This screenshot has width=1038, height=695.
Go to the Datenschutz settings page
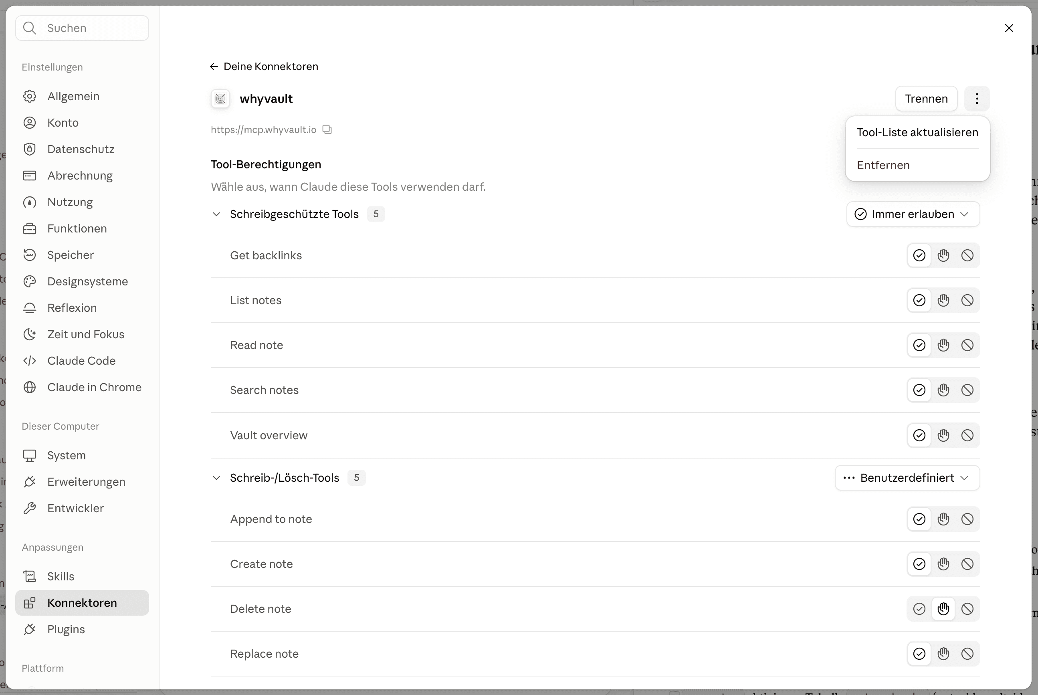click(x=82, y=149)
